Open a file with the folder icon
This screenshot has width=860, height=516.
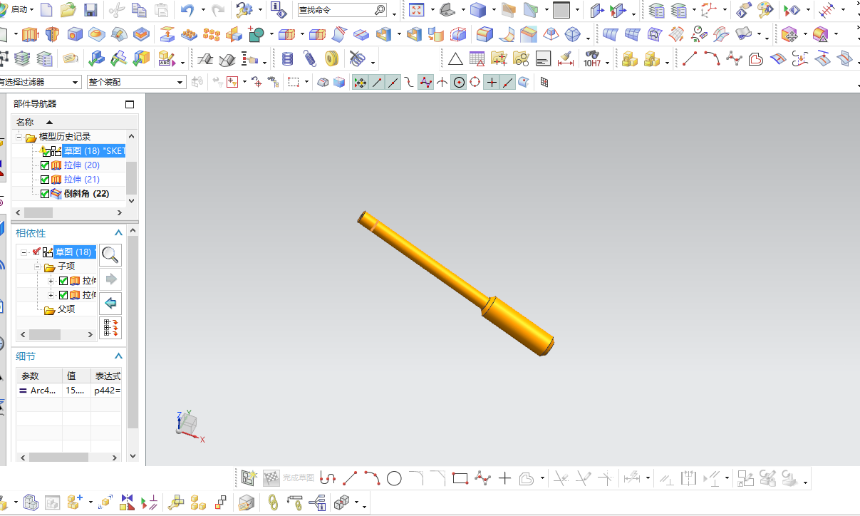pyautogui.click(x=68, y=10)
